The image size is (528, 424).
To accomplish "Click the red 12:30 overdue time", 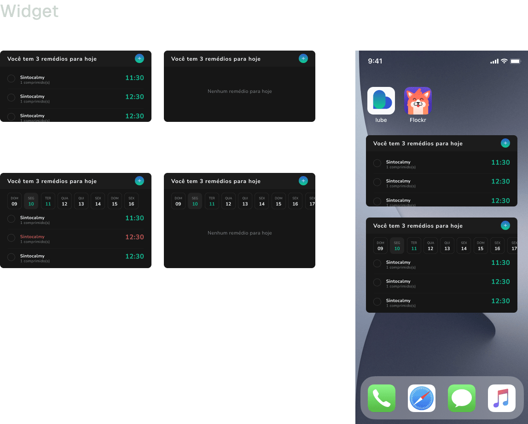I will (134, 237).
